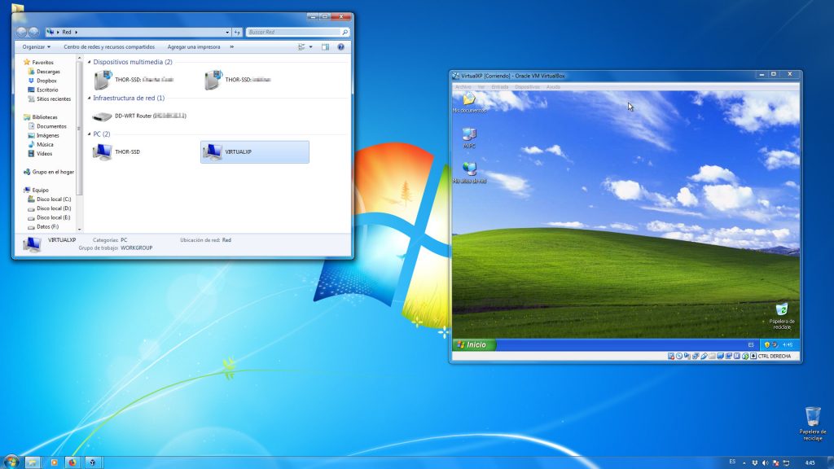Show hidden tray icons arrow
The width and height of the screenshot is (834, 469).
744,463
